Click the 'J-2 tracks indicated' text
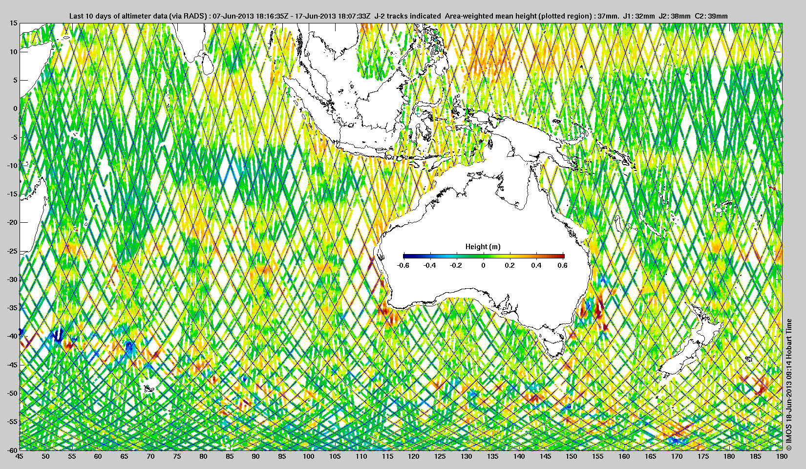The width and height of the screenshot is (806, 469). click(407, 16)
